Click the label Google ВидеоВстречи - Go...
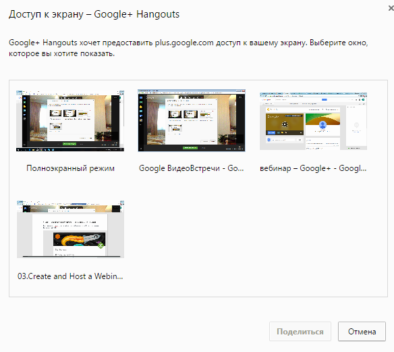 point(191,168)
